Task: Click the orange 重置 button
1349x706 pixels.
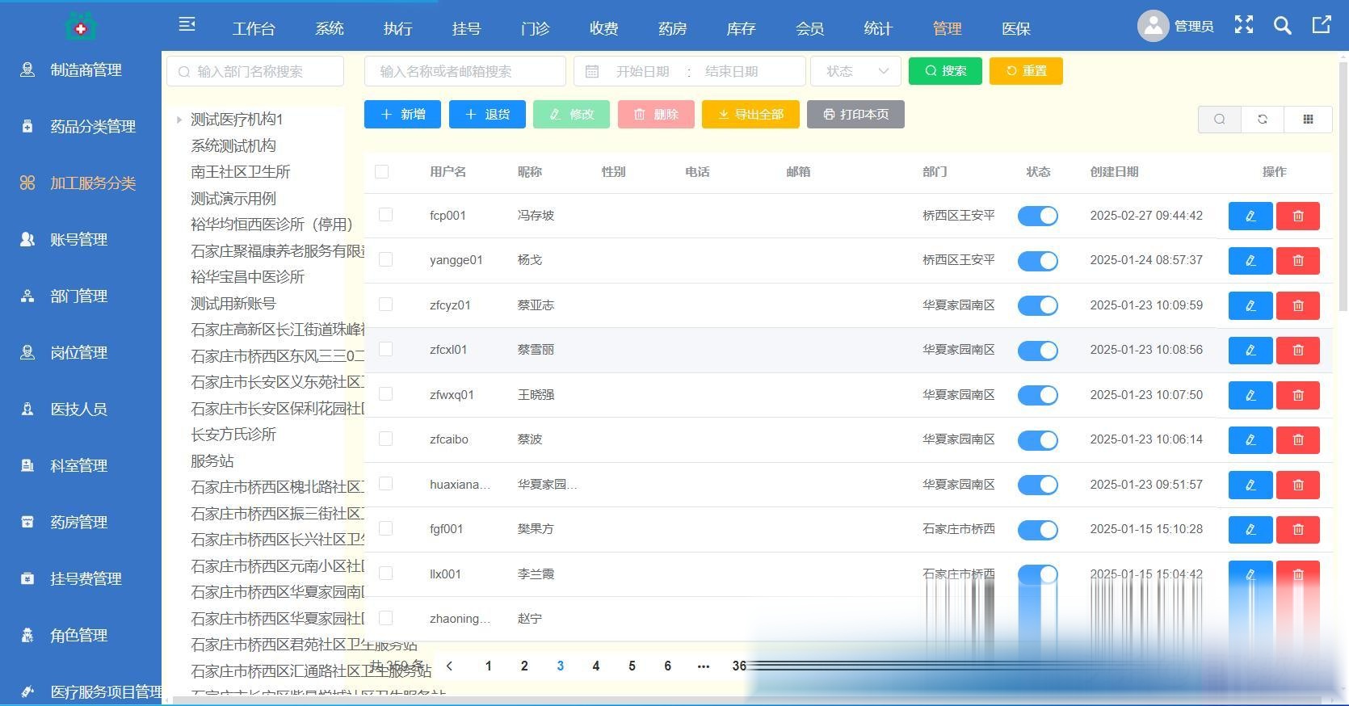Action: (1026, 71)
